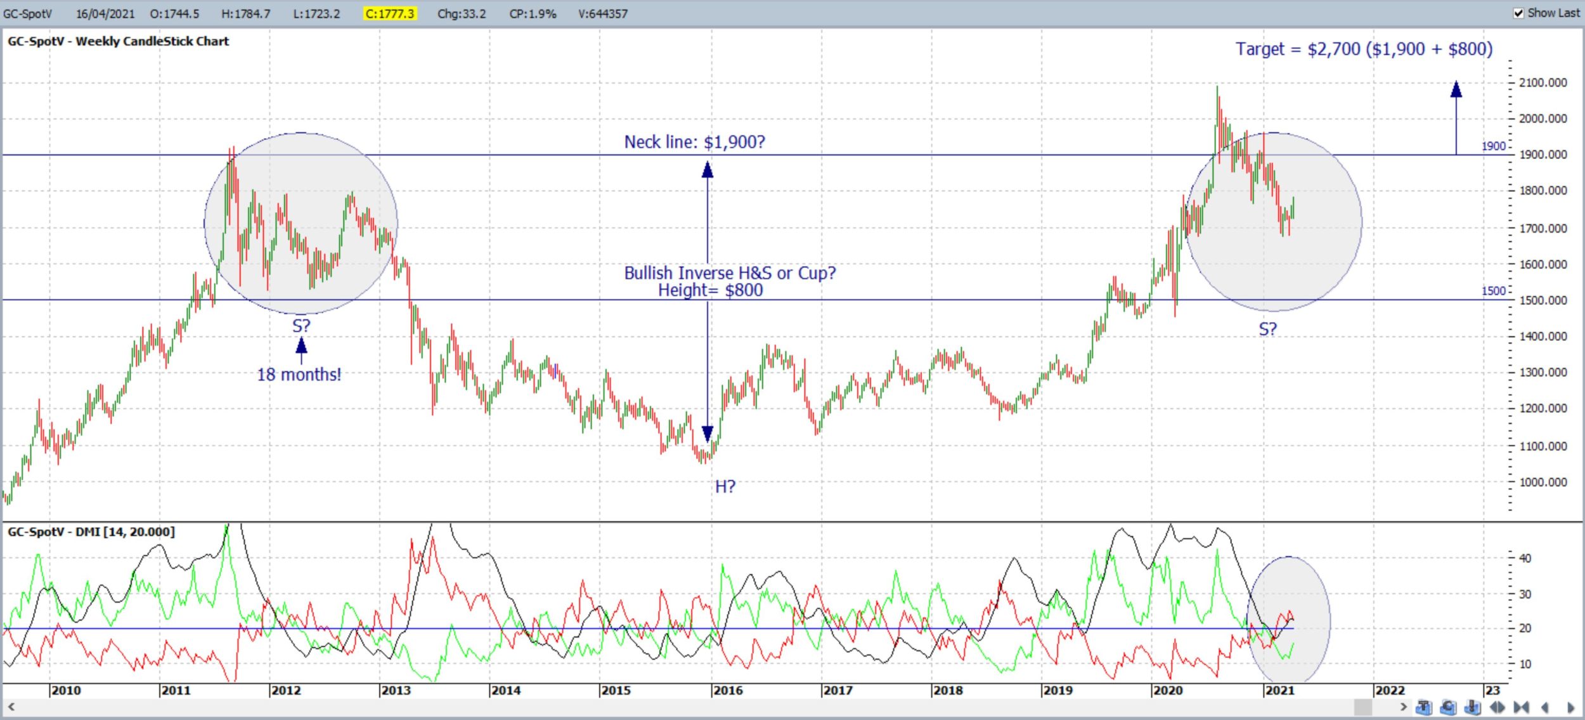Click the 1500 line price label
The height and width of the screenshot is (720, 1585).
tap(1493, 291)
